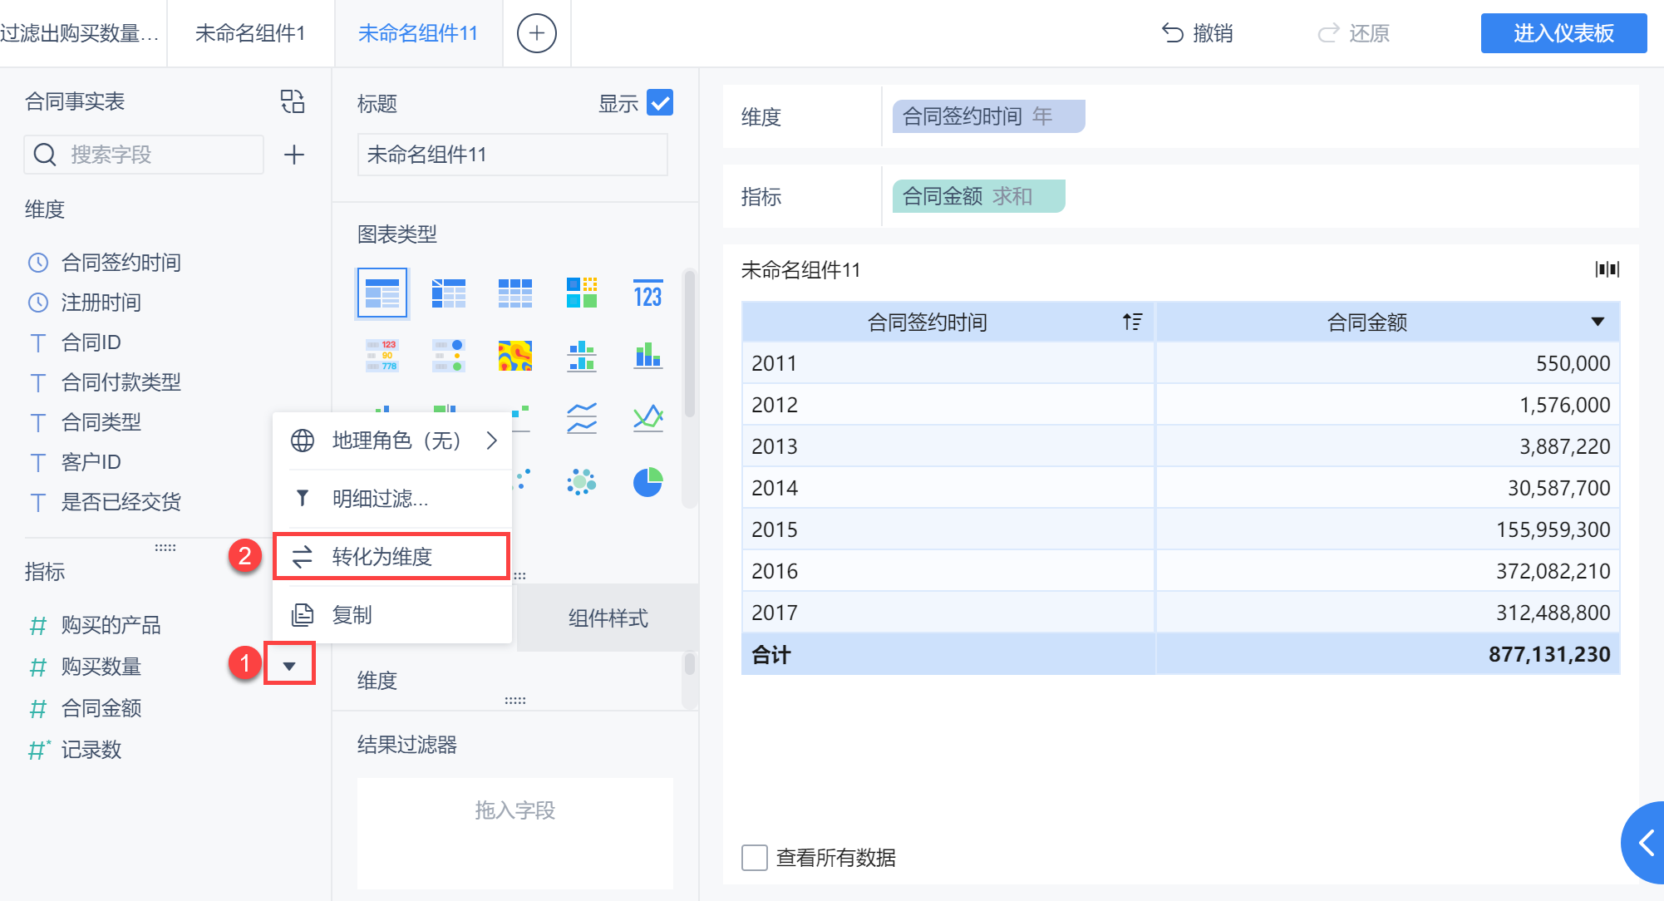Viewport: 1664px width, 901px height.
Task: Click the table switch icon beside 合同事实表
Action: pyautogui.click(x=293, y=101)
